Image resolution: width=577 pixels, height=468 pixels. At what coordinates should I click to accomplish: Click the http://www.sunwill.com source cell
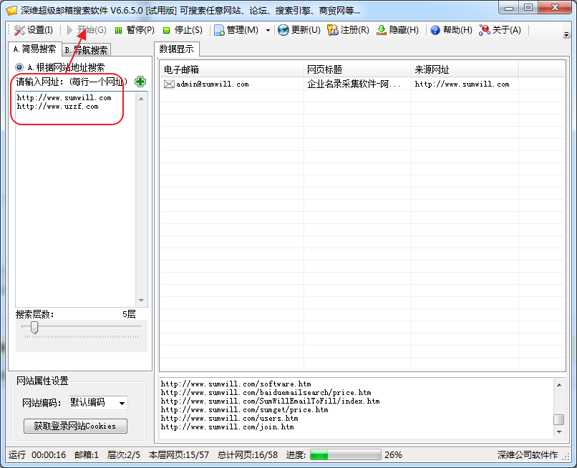pos(462,84)
